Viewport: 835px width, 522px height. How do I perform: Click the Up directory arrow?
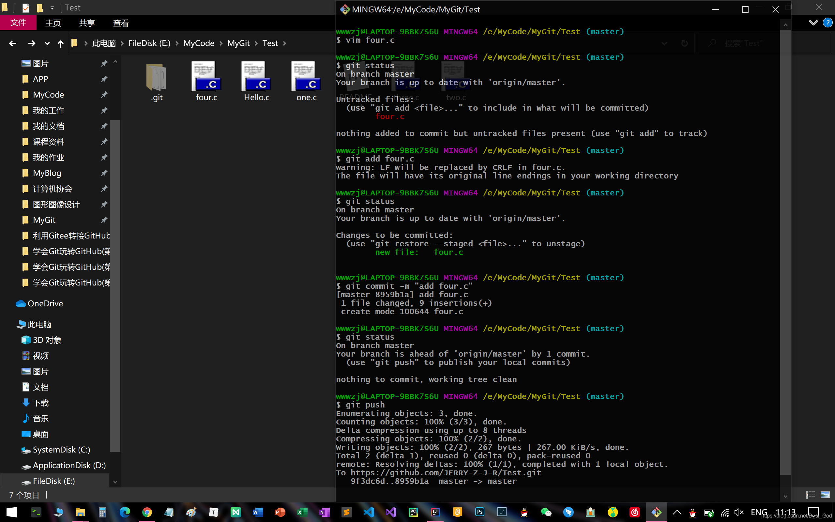(x=61, y=43)
